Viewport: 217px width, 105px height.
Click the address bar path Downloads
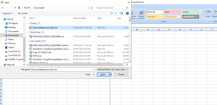(40, 8)
